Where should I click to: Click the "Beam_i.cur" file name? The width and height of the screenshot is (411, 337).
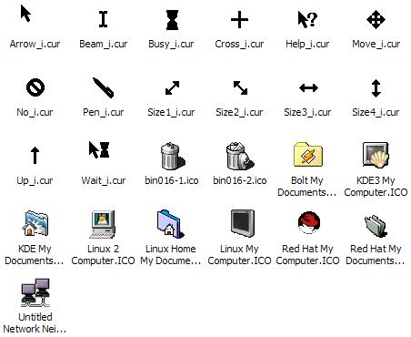[104, 44]
